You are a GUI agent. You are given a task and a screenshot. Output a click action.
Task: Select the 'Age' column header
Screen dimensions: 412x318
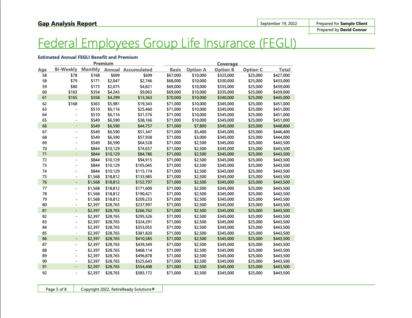pyautogui.click(x=42, y=69)
